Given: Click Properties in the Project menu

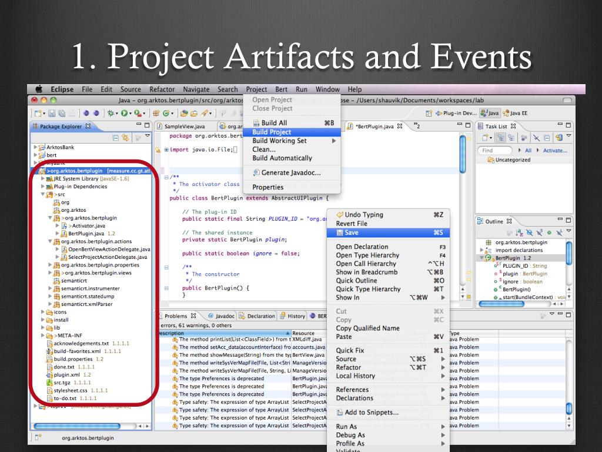Looking at the screenshot, I should click(x=292, y=187).
